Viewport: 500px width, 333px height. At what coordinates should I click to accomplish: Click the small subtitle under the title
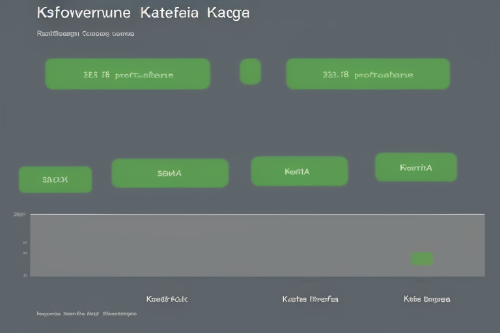click(x=85, y=33)
